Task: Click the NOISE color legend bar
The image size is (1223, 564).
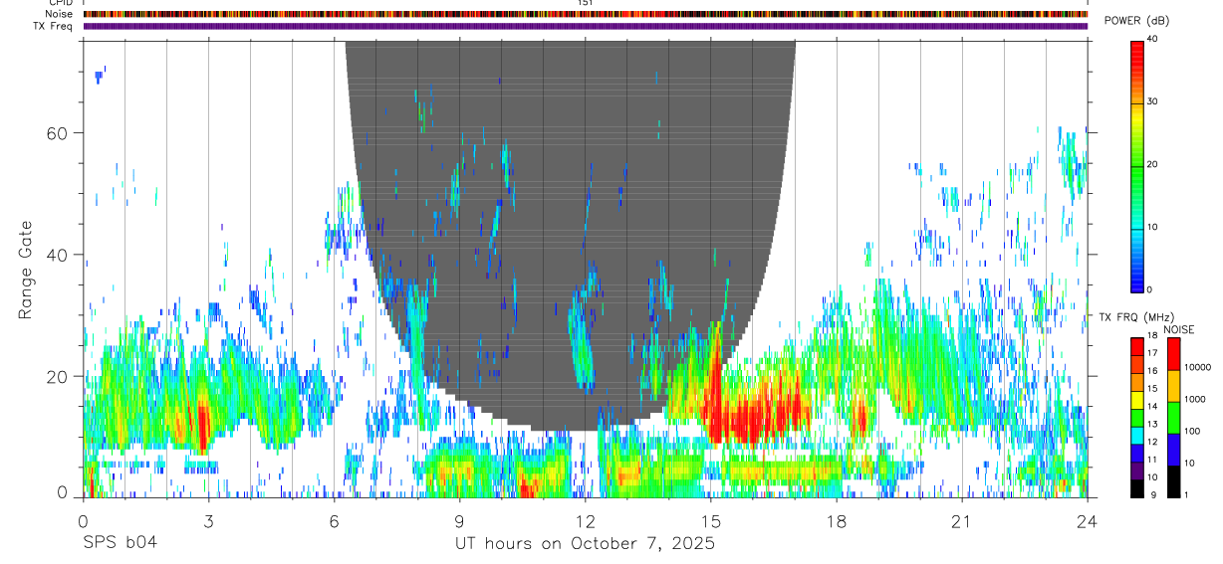Action: pos(1174,417)
